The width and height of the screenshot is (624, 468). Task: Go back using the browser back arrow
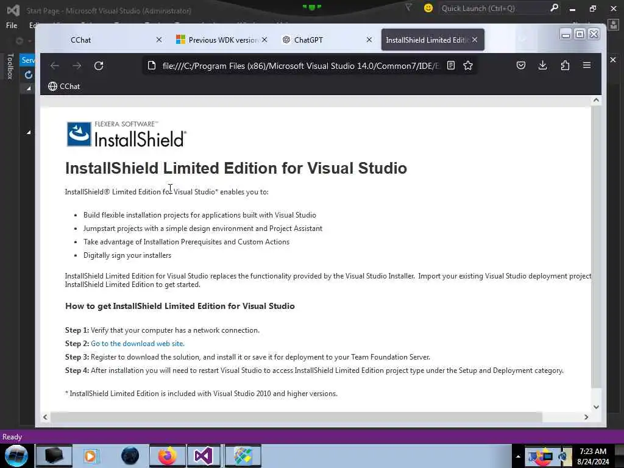point(55,66)
